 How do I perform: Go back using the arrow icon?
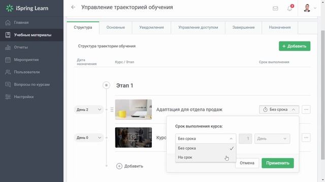pyautogui.click(x=73, y=7)
